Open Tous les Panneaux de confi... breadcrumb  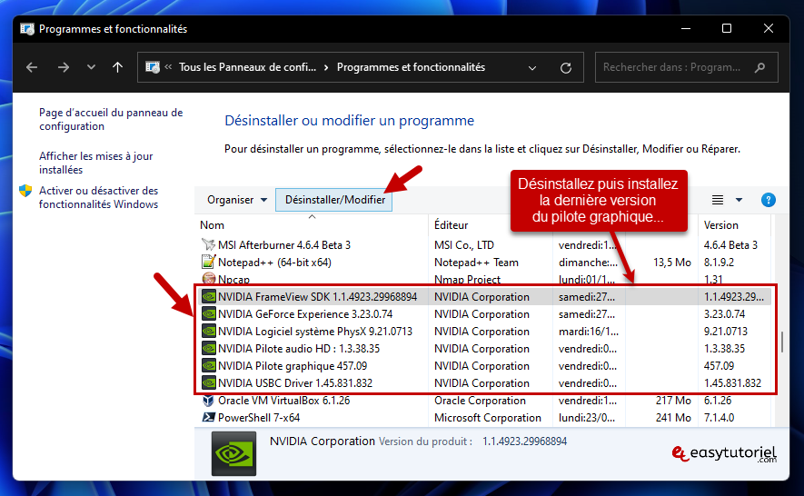(247, 67)
